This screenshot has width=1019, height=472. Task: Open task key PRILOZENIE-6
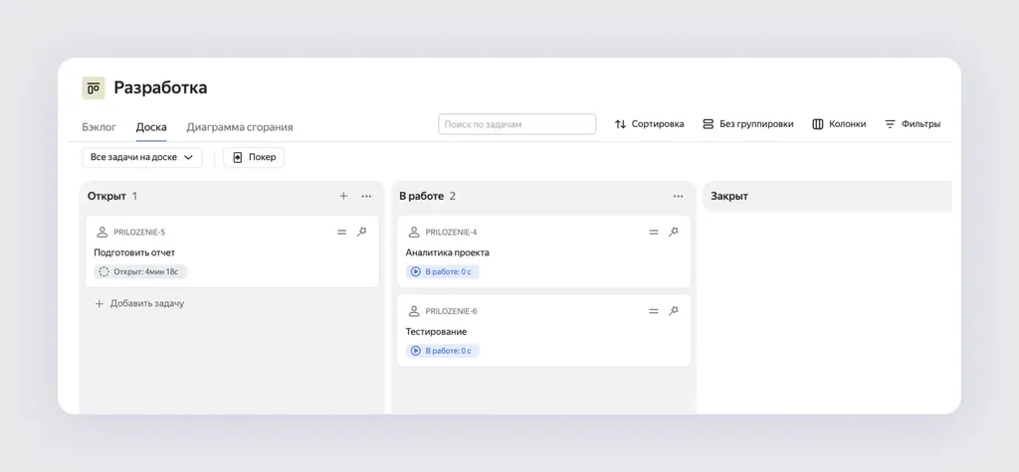(x=451, y=312)
